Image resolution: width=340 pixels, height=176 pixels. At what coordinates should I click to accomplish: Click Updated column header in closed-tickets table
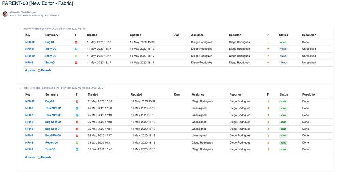coord(136,94)
